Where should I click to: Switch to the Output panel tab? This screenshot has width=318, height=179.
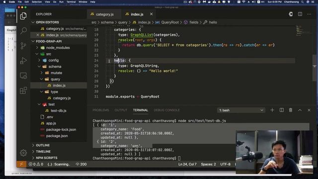pos(121,110)
